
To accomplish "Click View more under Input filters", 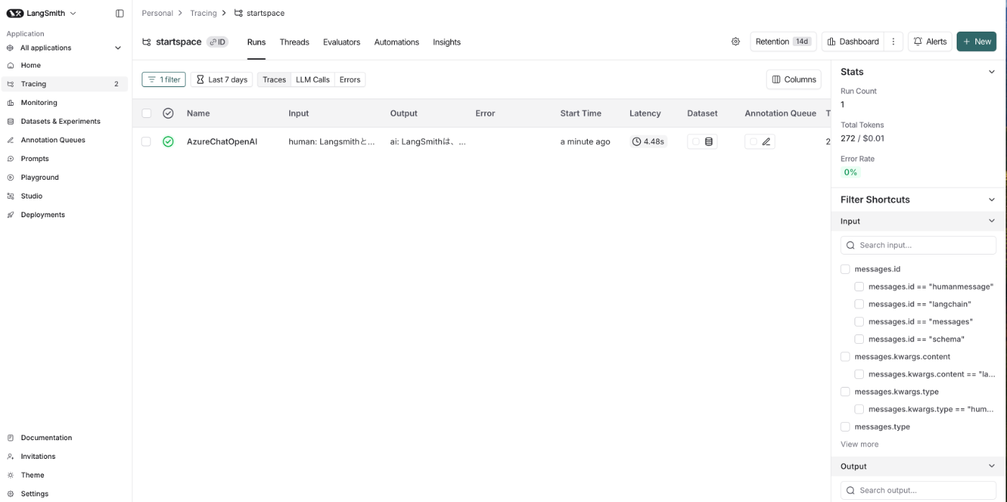I will pos(860,444).
